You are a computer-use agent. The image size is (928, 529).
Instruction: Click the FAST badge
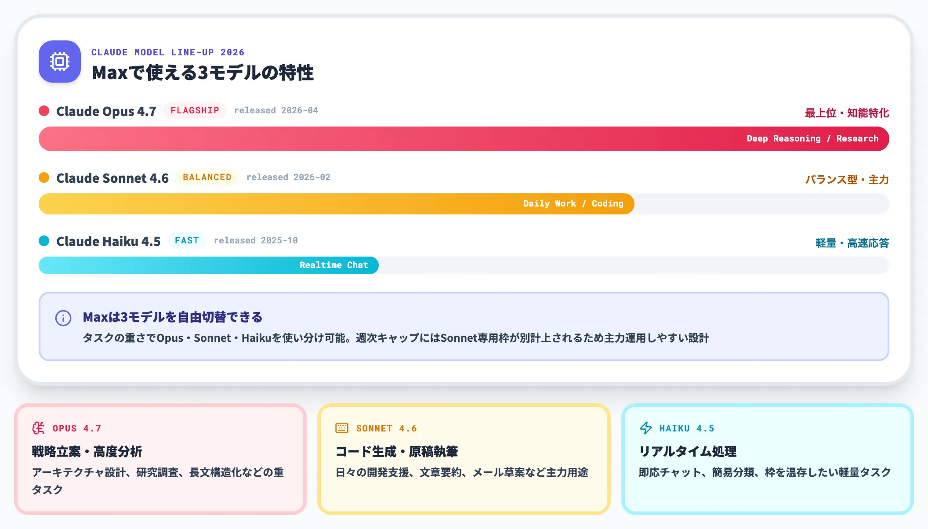coord(187,241)
